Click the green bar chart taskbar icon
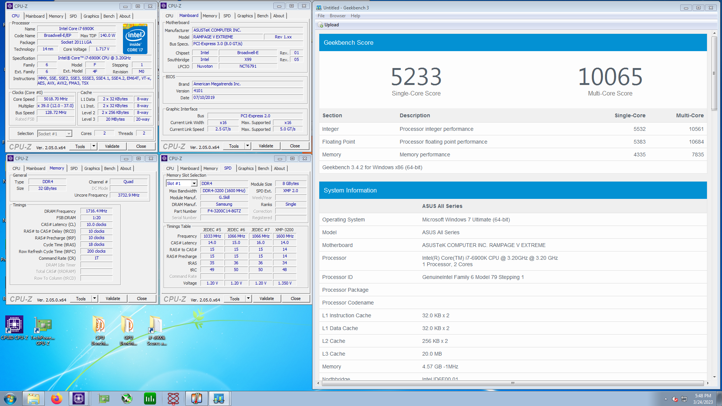 pos(150,398)
